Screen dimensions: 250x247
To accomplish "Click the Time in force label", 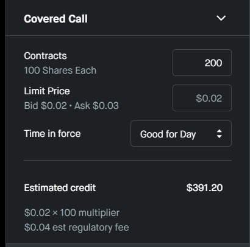I will point(52,134).
